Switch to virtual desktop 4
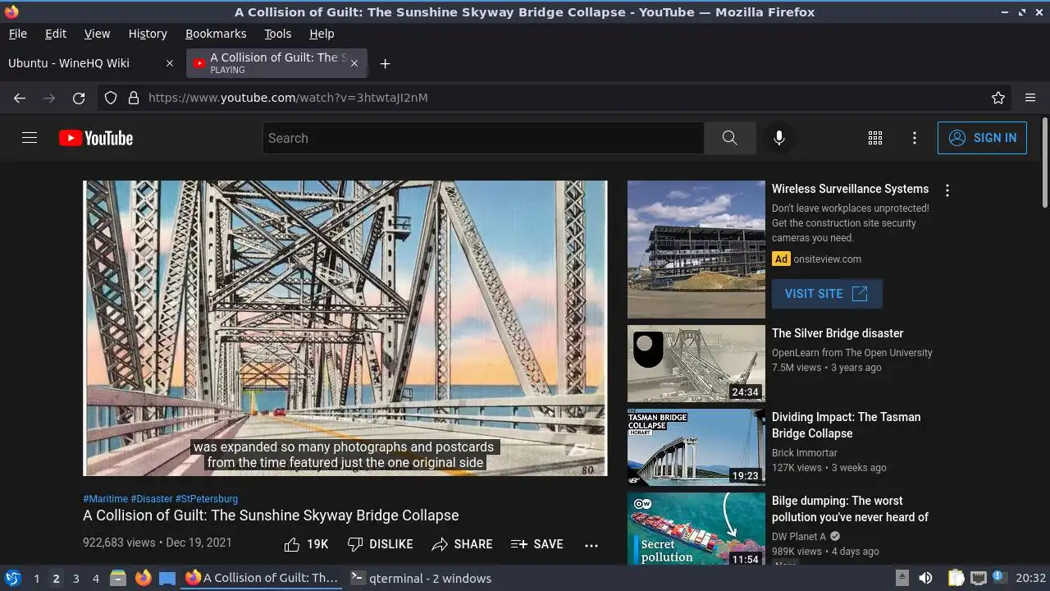 click(x=95, y=579)
